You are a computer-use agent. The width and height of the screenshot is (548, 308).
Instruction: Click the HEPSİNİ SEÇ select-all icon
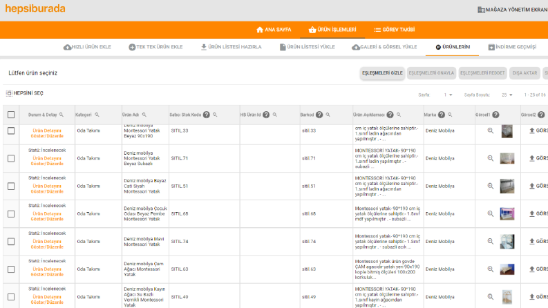pos(9,93)
